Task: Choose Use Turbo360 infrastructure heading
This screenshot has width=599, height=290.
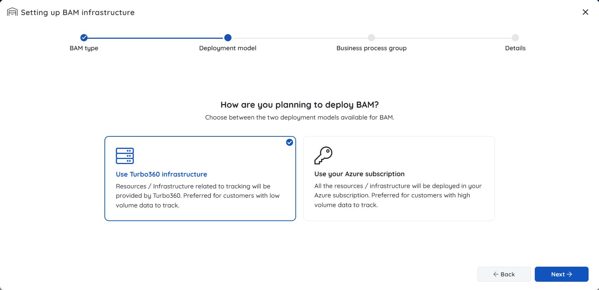Action: pyautogui.click(x=162, y=174)
